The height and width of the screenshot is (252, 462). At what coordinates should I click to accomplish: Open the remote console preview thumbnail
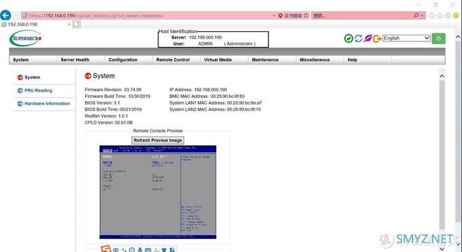(158, 192)
